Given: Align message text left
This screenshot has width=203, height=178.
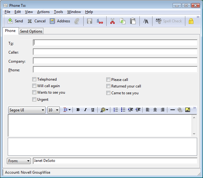Looking at the screenshot, I should 148,110.
